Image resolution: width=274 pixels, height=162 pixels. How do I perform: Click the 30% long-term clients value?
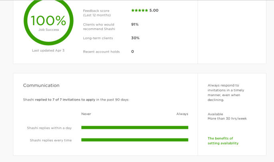point(135,38)
